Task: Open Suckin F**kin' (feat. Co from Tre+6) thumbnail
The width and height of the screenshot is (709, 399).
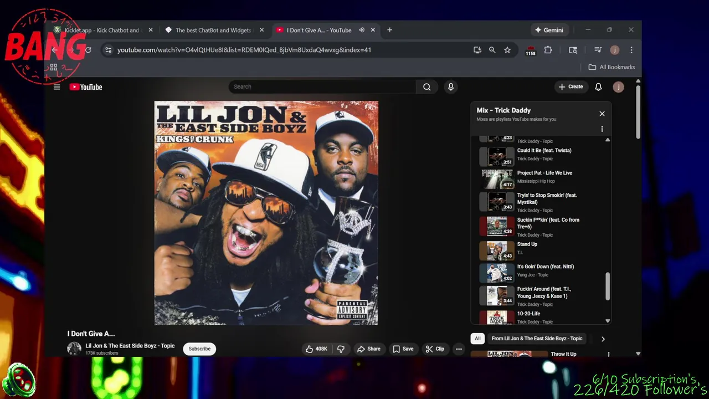Action: 497,226
